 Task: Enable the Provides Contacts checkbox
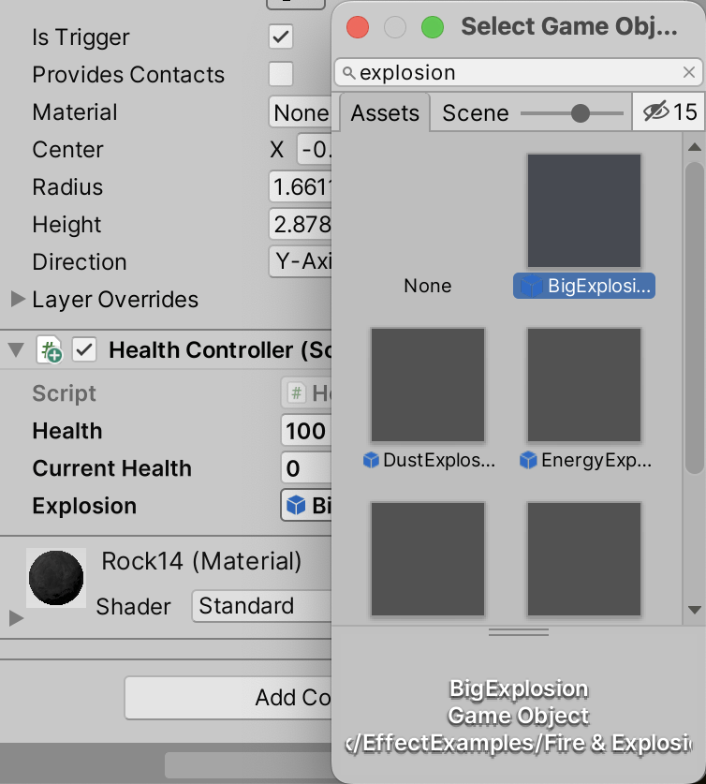(x=280, y=74)
